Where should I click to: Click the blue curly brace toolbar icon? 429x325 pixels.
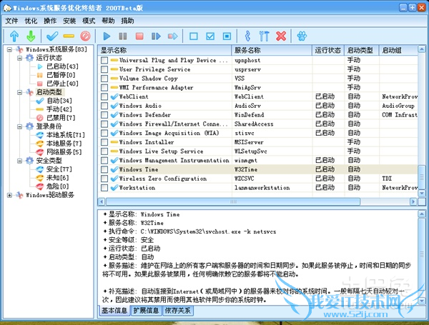pyautogui.click(x=247, y=36)
